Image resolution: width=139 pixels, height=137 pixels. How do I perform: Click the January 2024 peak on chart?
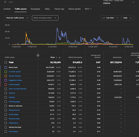tap(57, 28)
